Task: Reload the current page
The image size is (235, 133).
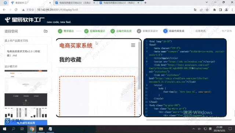Action: [16, 10]
